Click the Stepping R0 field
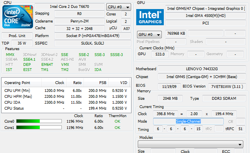 pyautogui.click(x=79, y=14)
